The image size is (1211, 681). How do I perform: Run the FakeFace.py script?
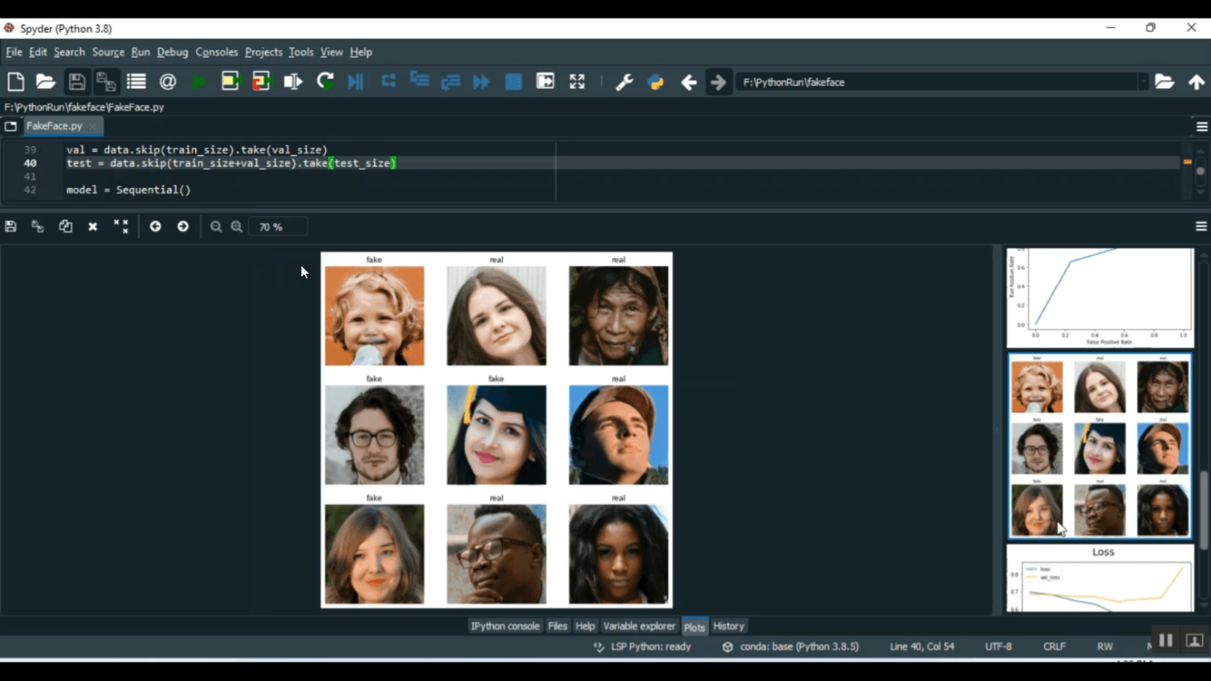pyautogui.click(x=199, y=81)
